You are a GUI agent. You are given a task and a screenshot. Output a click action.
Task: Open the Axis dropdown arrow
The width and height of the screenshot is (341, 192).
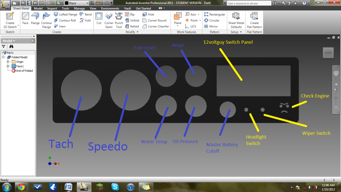(198, 14)
